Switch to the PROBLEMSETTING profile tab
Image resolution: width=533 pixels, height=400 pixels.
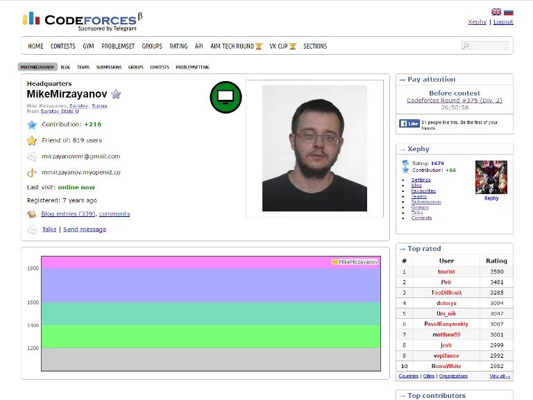point(192,67)
